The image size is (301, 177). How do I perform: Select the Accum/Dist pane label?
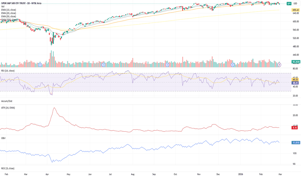[7, 101]
